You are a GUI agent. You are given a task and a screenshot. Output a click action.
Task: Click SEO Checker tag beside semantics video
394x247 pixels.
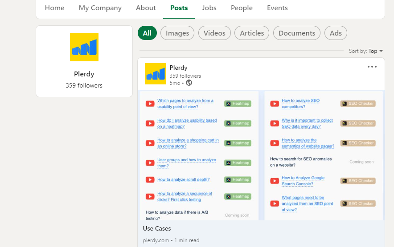coord(358,143)
